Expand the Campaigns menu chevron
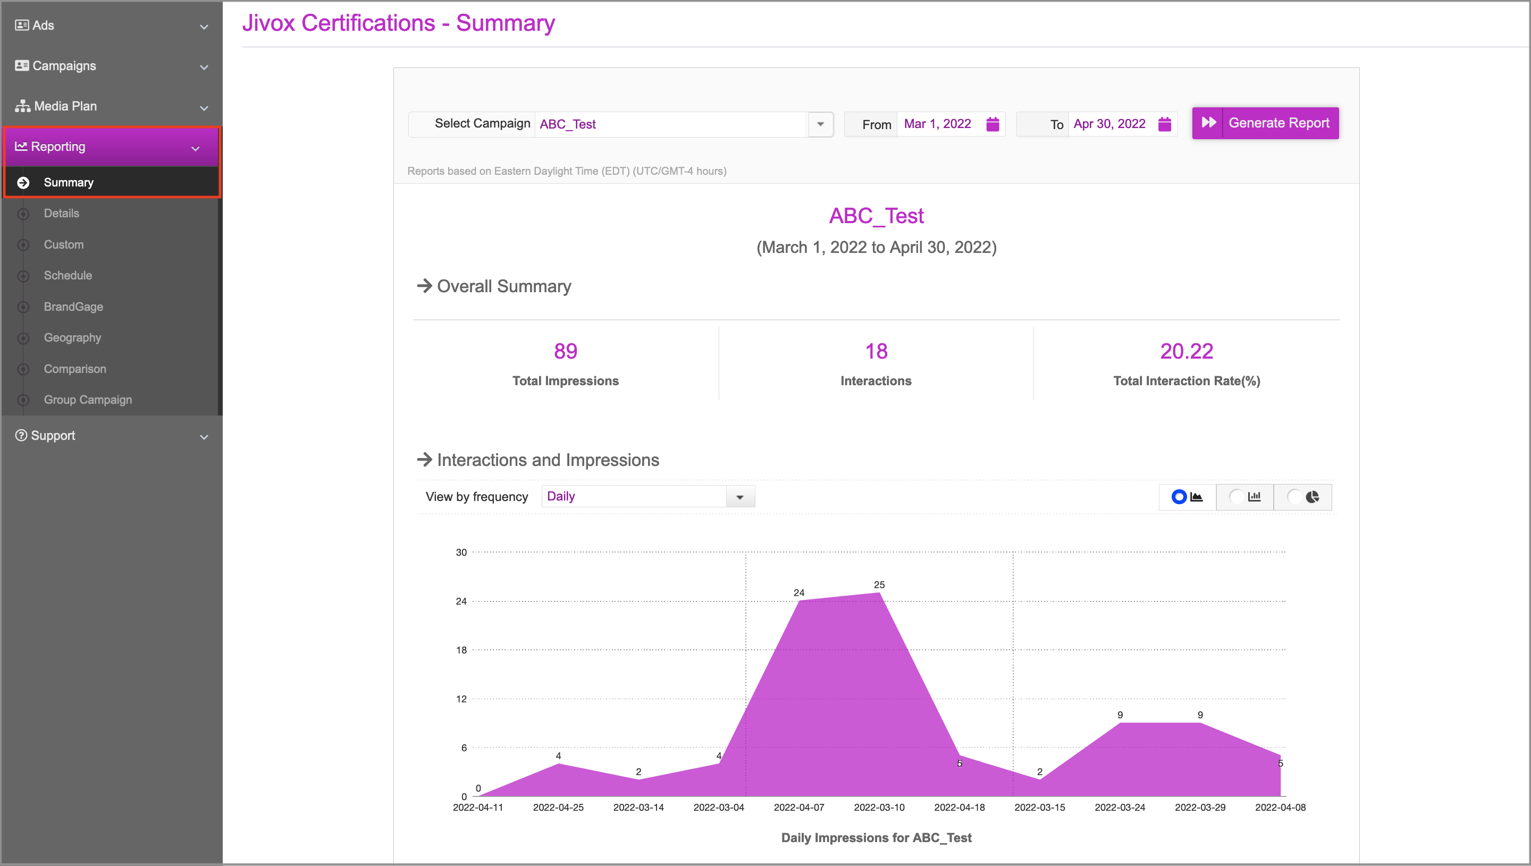The height and width of the screenshot is (866, 1531). (204, 67)
